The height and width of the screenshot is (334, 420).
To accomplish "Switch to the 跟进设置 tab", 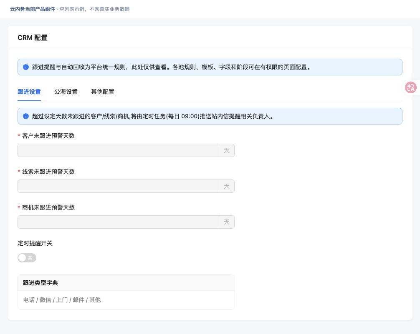I will [29, 92].
